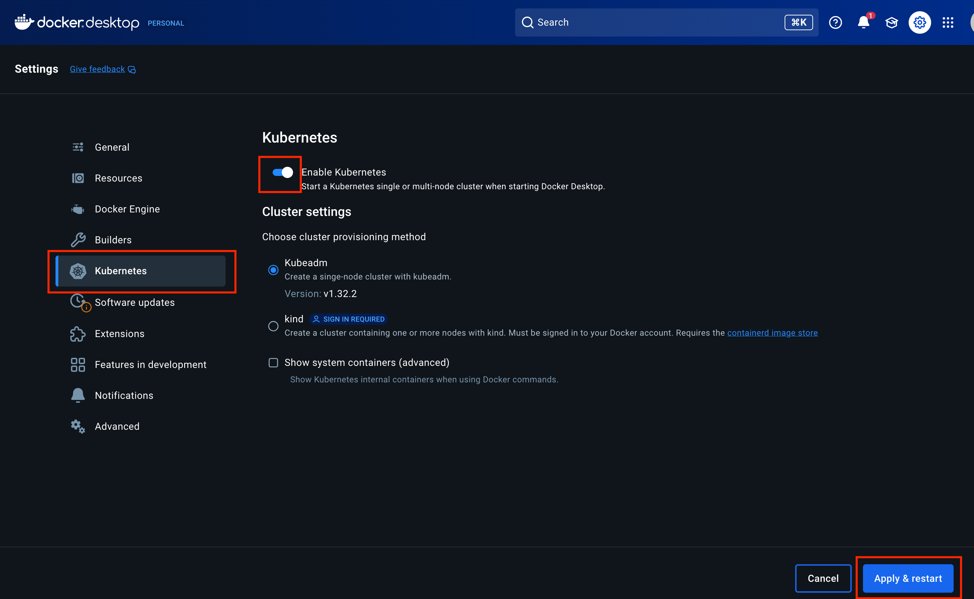This screenshot has height=599, width=974.
Task: Click the Settings gear icon in header
Action: tap(920, 22)
